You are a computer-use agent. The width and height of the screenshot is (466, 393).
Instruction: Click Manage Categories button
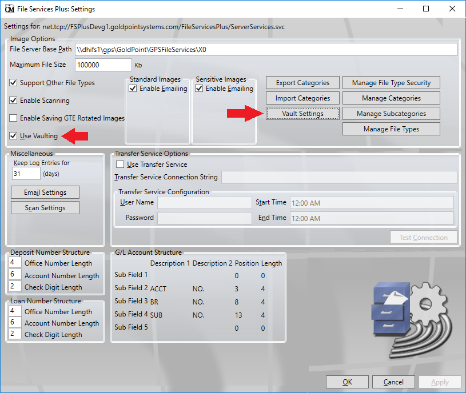[x=391, y=98]
